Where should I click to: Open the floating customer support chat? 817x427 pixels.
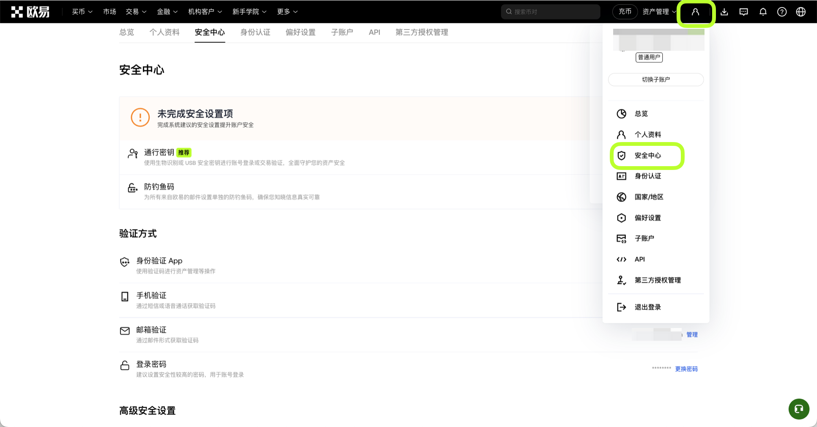coord(799,409)
